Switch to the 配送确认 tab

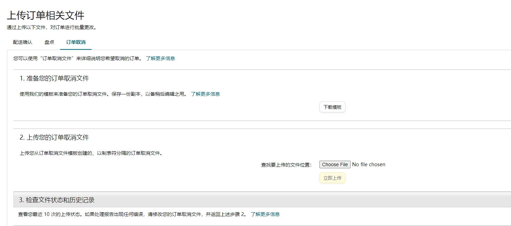coord(22,42)
